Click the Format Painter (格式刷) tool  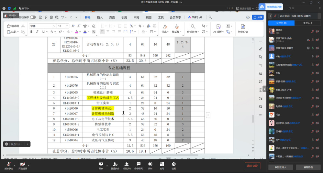pos(13,26)
